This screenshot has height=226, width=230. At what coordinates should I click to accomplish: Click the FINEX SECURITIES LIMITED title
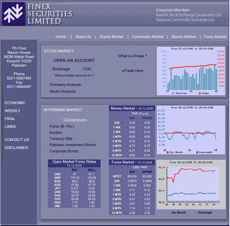(50, 14)
